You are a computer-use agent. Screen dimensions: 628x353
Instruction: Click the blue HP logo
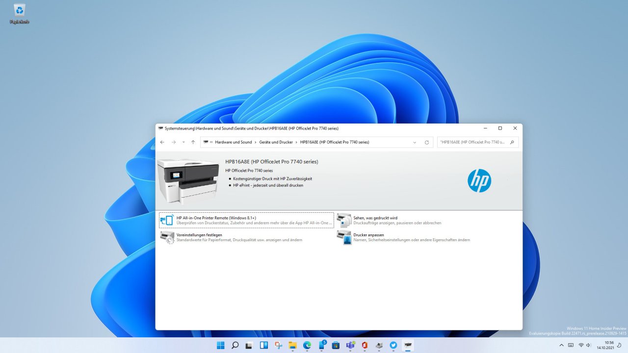[x=479, y=180]
